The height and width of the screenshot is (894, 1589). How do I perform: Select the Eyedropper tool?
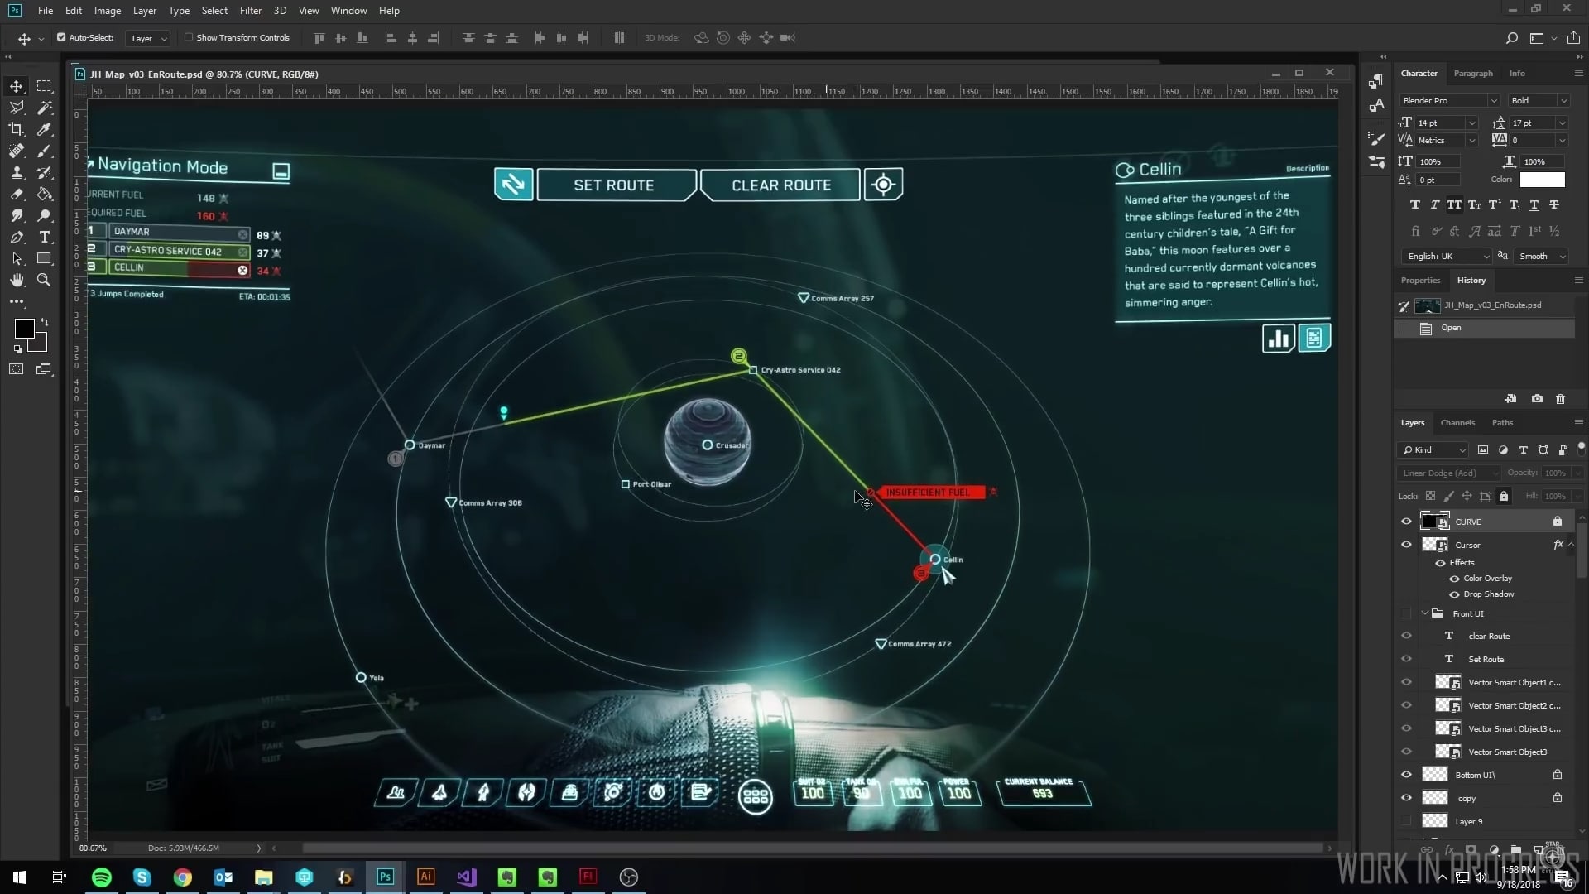click(x=45, y=129)
